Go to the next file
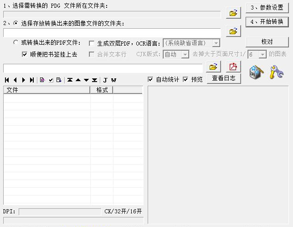Viewport: 293px width, 227px height. coord(24,80)
